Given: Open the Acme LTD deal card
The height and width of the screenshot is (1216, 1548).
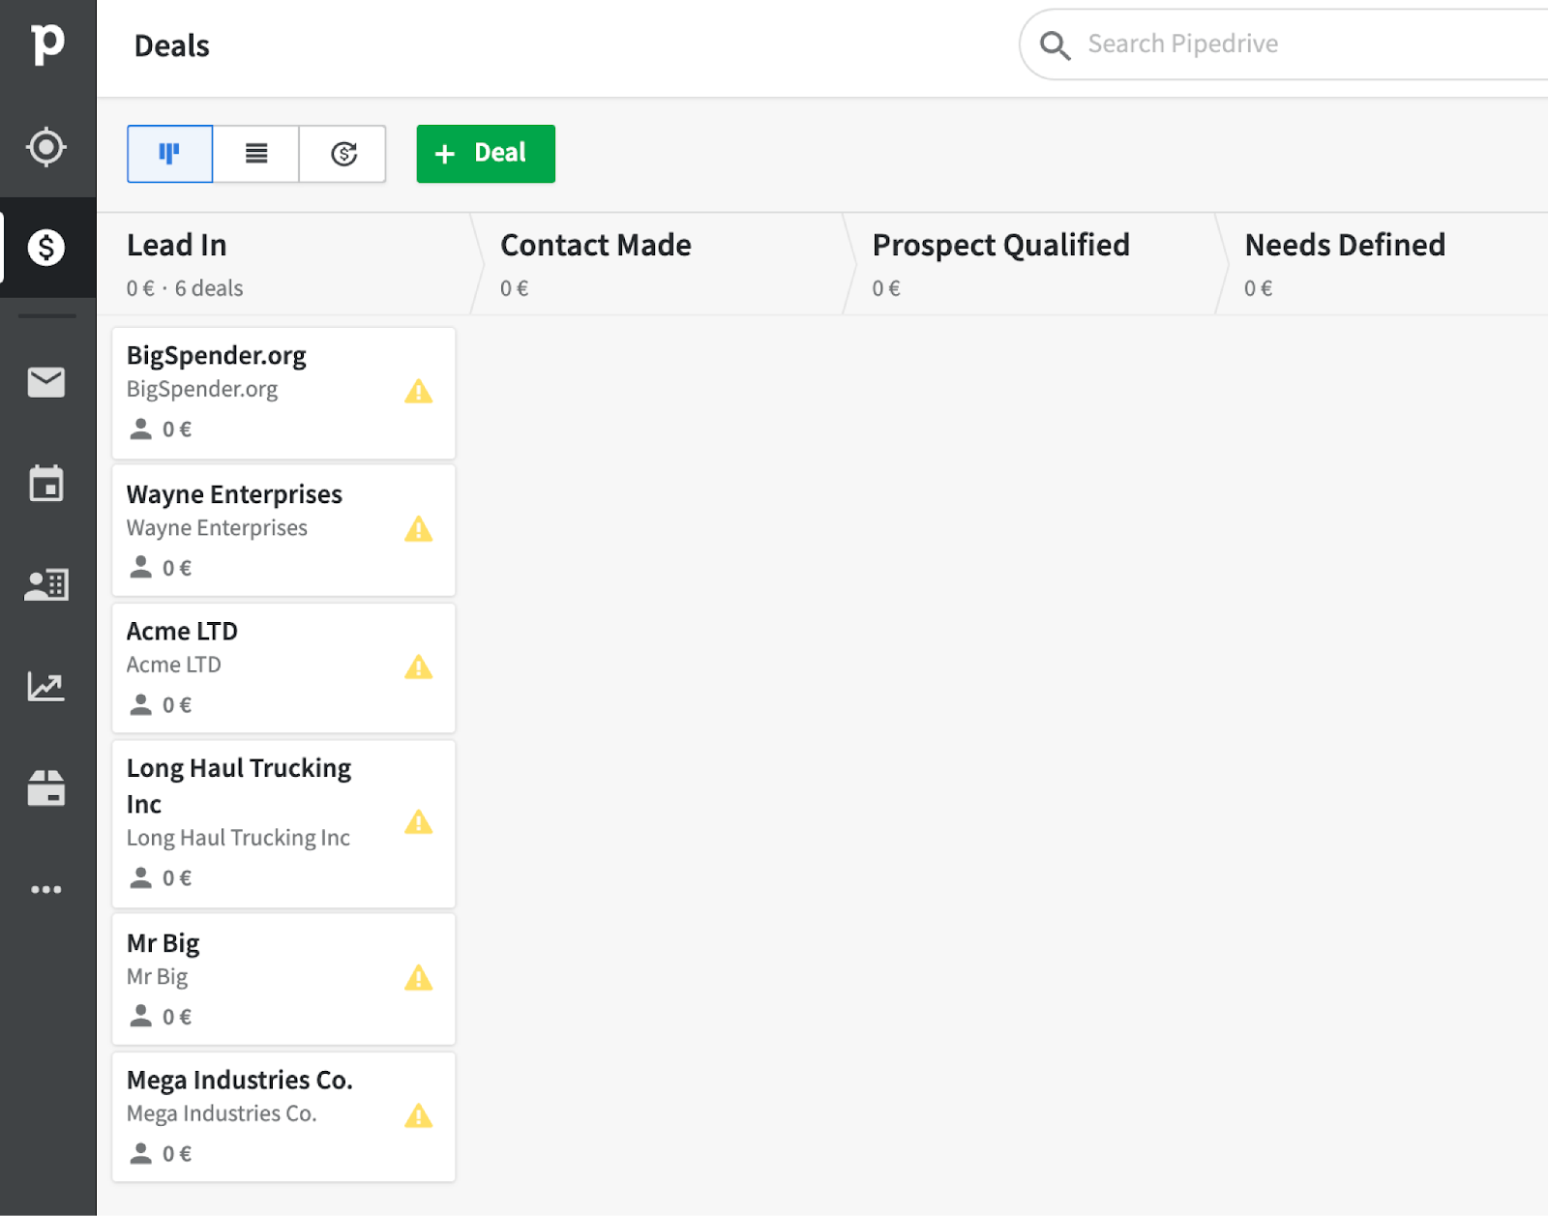Looking at the screenshot, I should (x=283, y=668).
